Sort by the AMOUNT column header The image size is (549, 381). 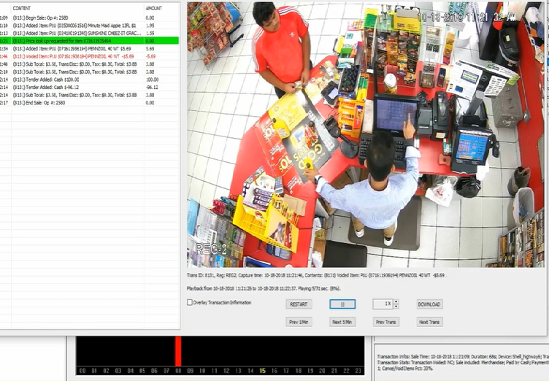(x=154, y=7)
